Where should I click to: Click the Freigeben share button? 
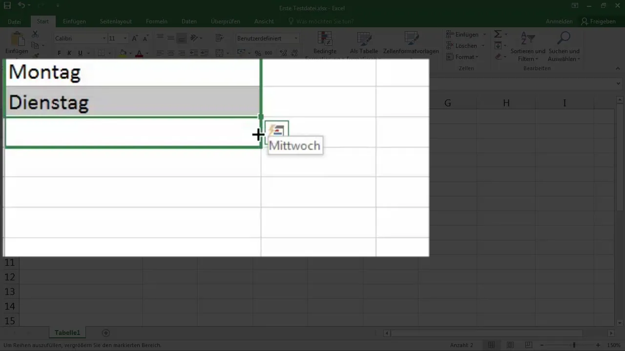click(x=598, y=21)
